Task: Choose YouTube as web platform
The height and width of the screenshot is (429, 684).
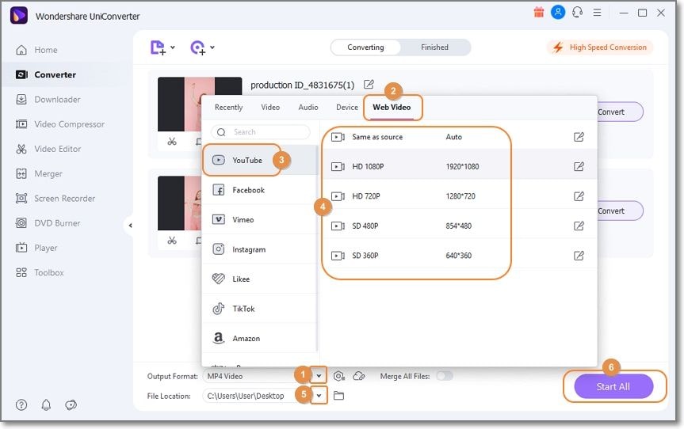Action: tap(260, 160)
